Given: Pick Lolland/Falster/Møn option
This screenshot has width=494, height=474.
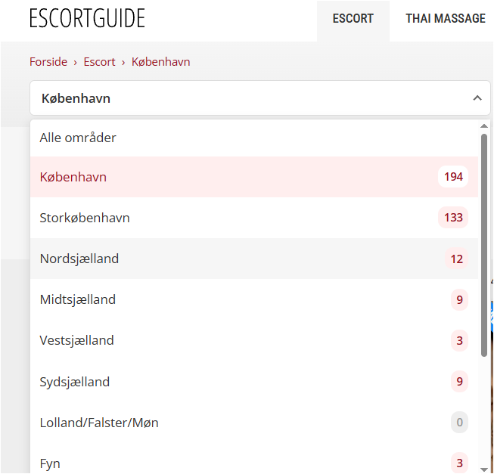Looking at the screenshot, I should click(x=254, y=423).
